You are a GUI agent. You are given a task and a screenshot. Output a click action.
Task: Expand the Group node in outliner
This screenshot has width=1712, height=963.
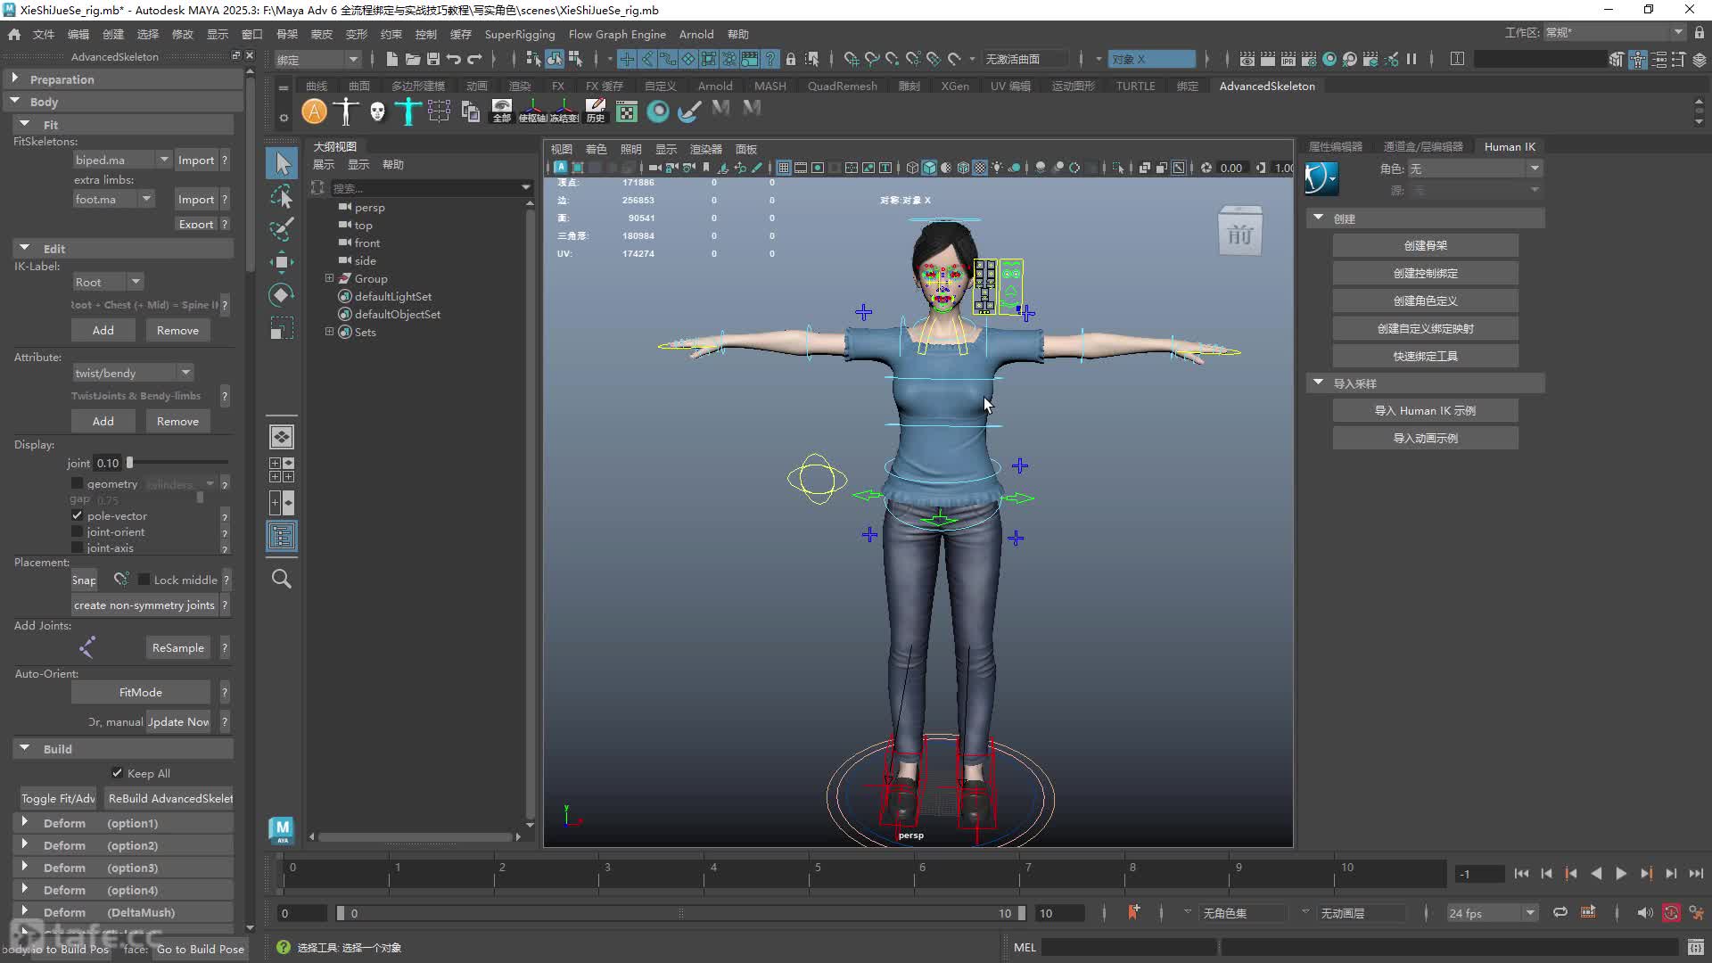[329, 278]
